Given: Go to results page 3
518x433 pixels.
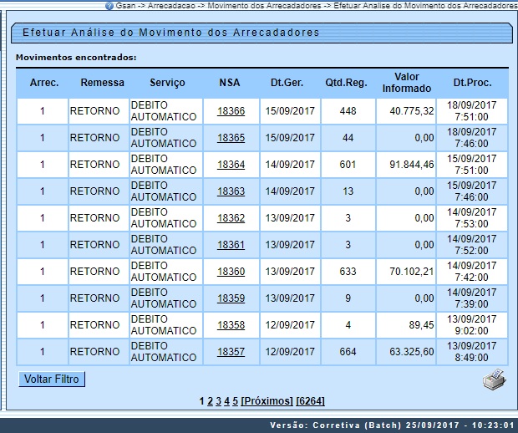Looking at the screenshot, I should point(218,401).
